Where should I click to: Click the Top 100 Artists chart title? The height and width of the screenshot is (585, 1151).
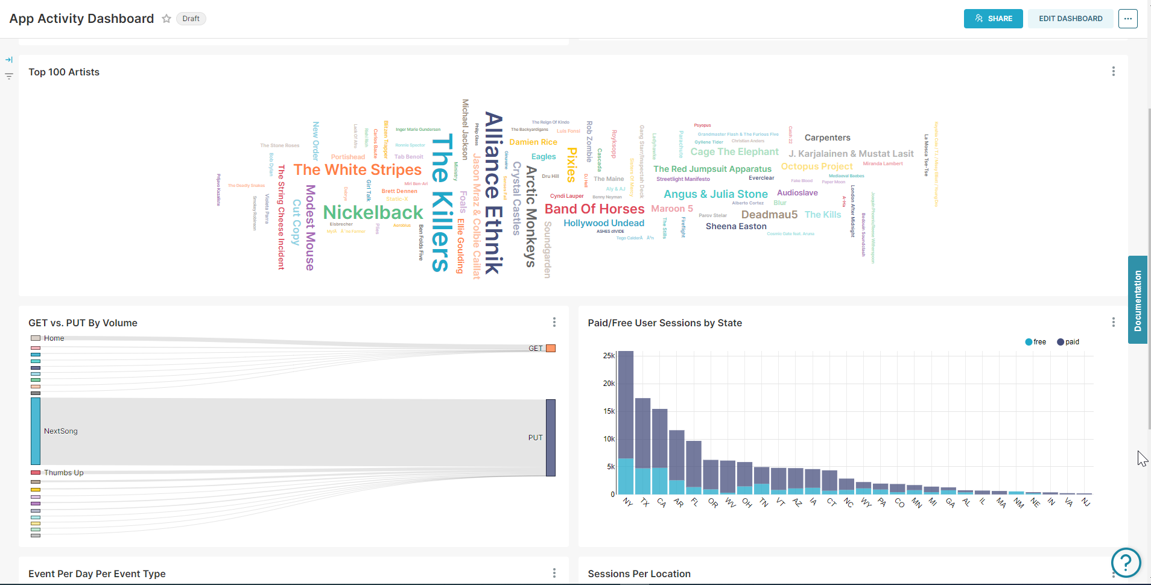point(64,72)
